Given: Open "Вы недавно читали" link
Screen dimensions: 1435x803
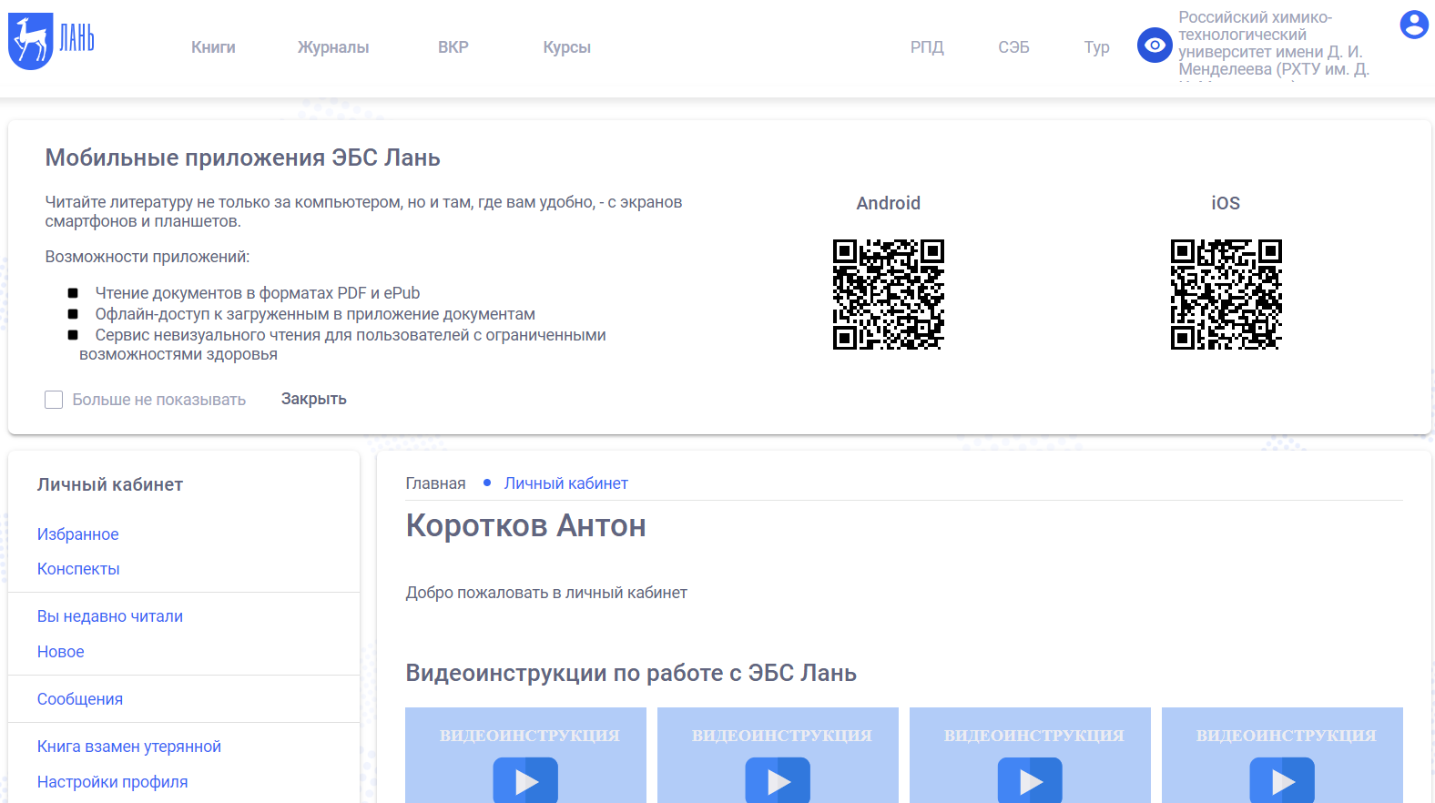Looking at the screenshot, I should 110,616.
